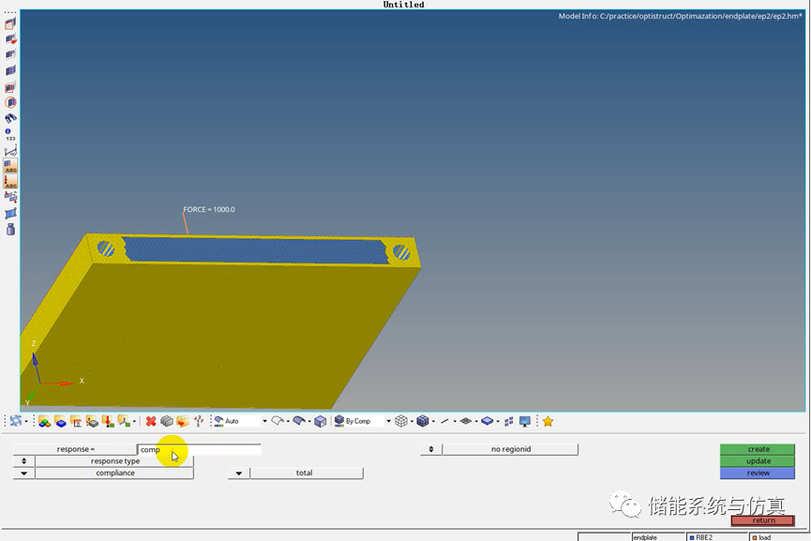Click the Shrink Elements icon
Screen dimensions: 811x541
click(x=509, y=422)
